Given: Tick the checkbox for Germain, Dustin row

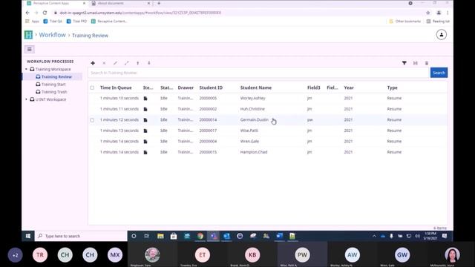Looking at the screenshot, I should [x=92, y=120].
